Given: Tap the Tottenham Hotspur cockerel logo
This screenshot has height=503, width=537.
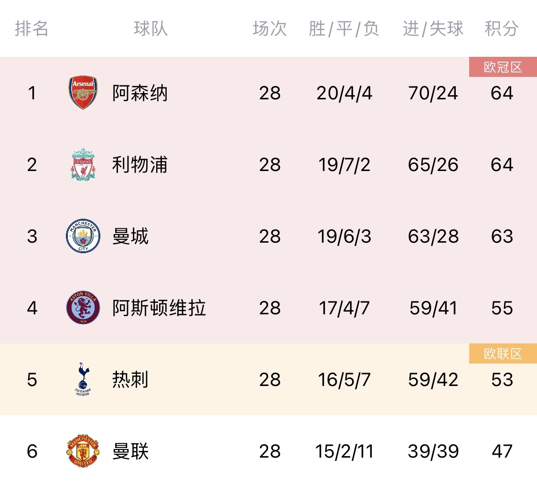Looking at the screenshot, I should click(83, 379).
